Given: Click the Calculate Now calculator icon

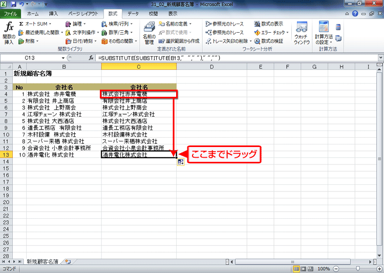Looking at the screenshot, I should pos(338,27).
